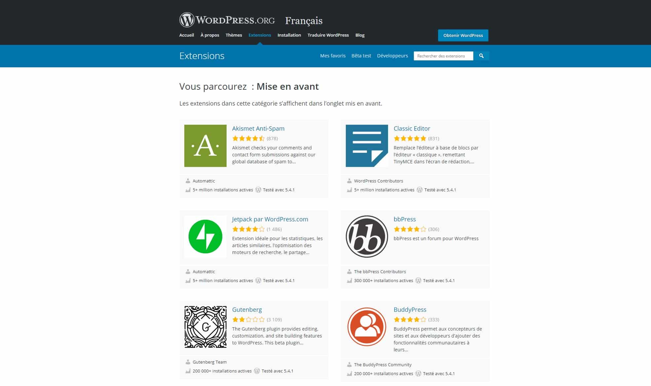Click the Gutenberg two-star rating
This screenshot has width=651, height=386.
coord(248,319)
